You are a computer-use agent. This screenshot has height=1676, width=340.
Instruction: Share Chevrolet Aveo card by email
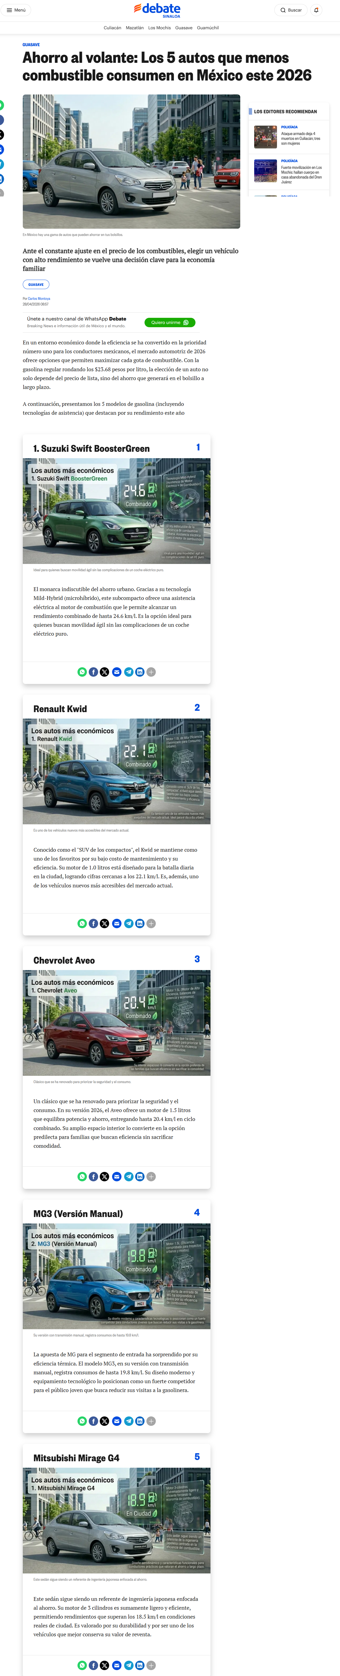(x=117, y=1176)
